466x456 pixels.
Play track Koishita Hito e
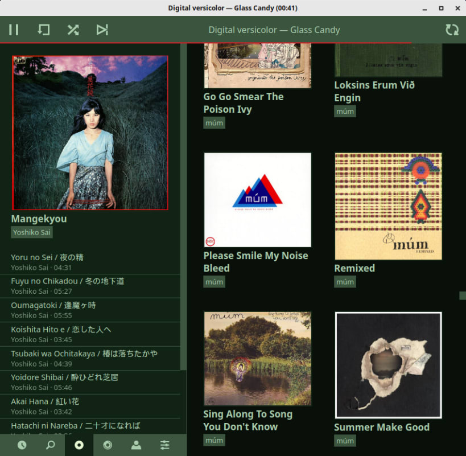[x=90, y=334]
